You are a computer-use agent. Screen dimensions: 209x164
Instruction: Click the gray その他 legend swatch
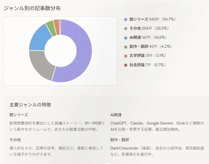pos(126,29)
